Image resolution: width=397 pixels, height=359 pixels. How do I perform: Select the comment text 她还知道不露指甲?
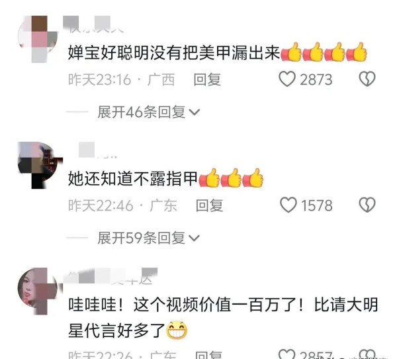point(133,178)
